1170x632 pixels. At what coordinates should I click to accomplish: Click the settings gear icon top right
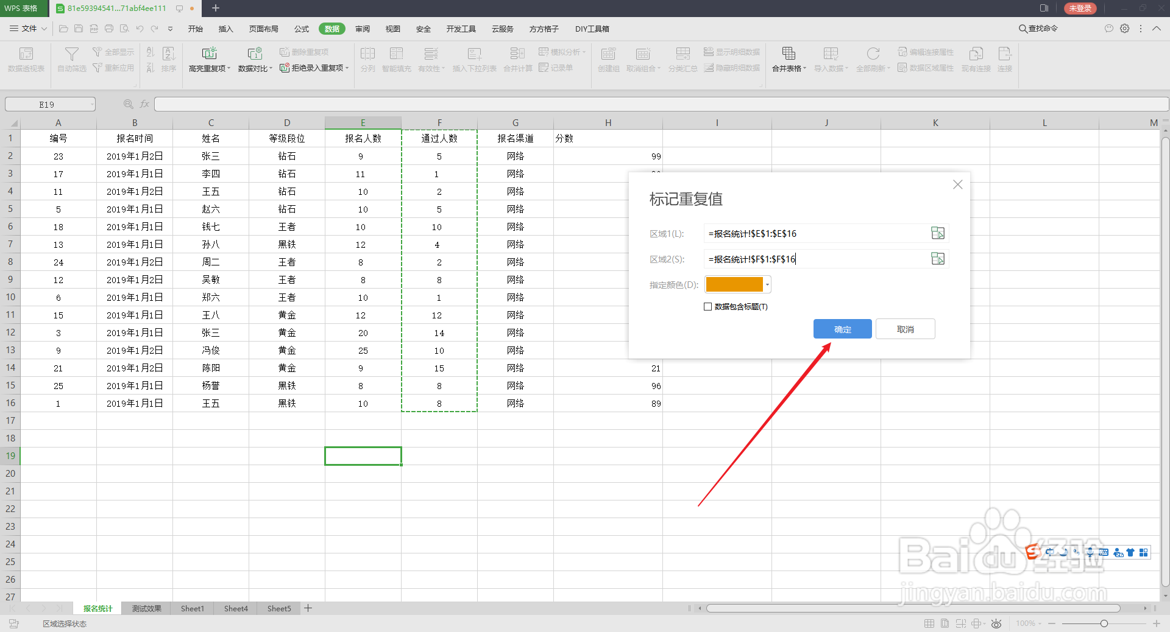click(1125, 29)
